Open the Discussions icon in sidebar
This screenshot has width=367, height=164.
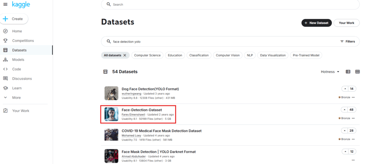click(5, 79)
